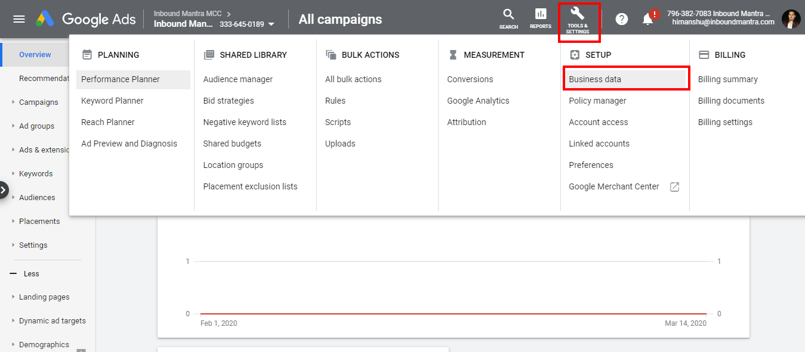The image size is (805, 352).
Task: Click the Inbound Mantra MCC breadcrumb
Action: point(188,14)
